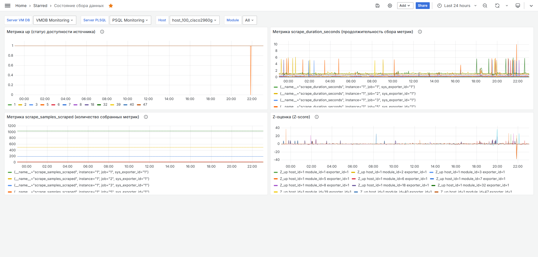Open the Метрика up panel title
This screenshot has height=257, width=538.
pos(51,32)
